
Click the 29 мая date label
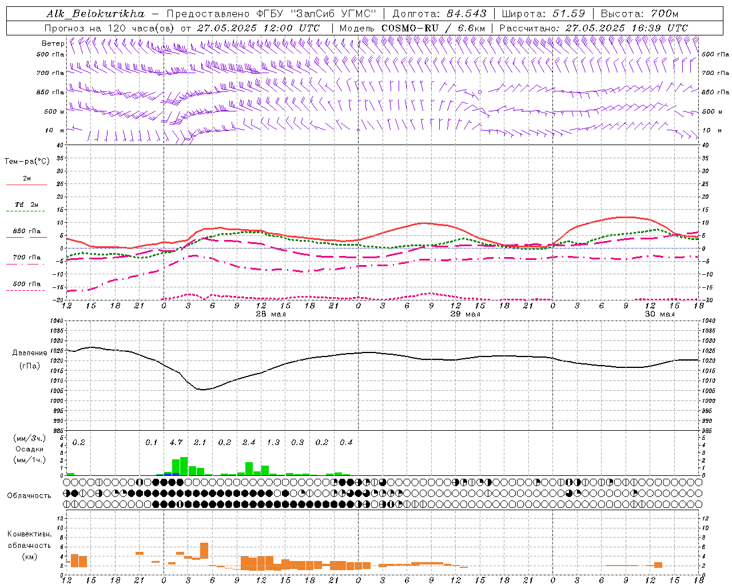pos(465,314)
